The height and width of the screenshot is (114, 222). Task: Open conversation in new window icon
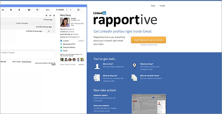pos(54,15)
